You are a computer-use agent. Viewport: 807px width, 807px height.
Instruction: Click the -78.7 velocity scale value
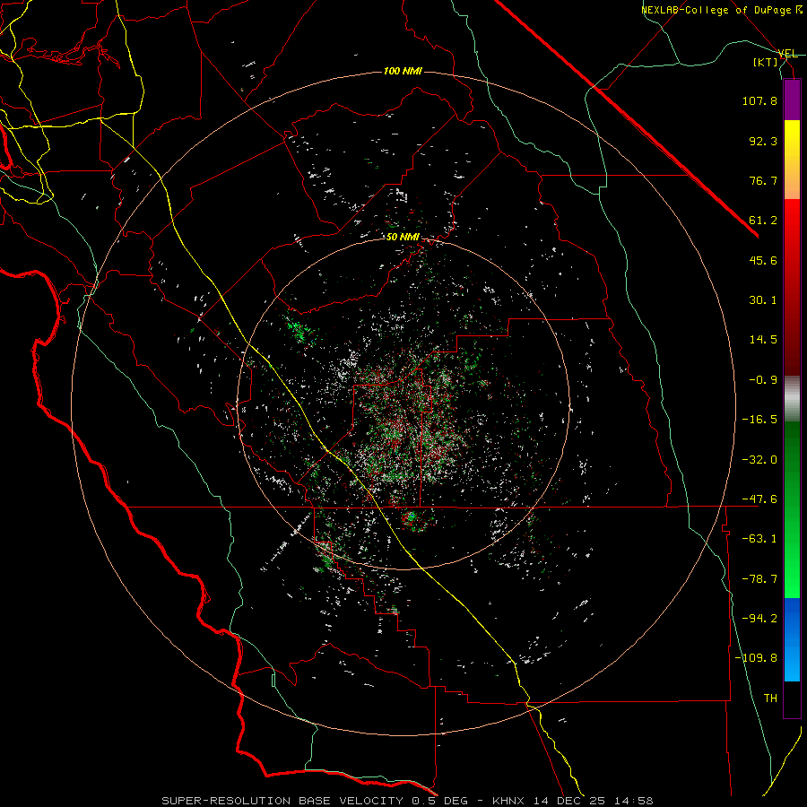(759, 579)
